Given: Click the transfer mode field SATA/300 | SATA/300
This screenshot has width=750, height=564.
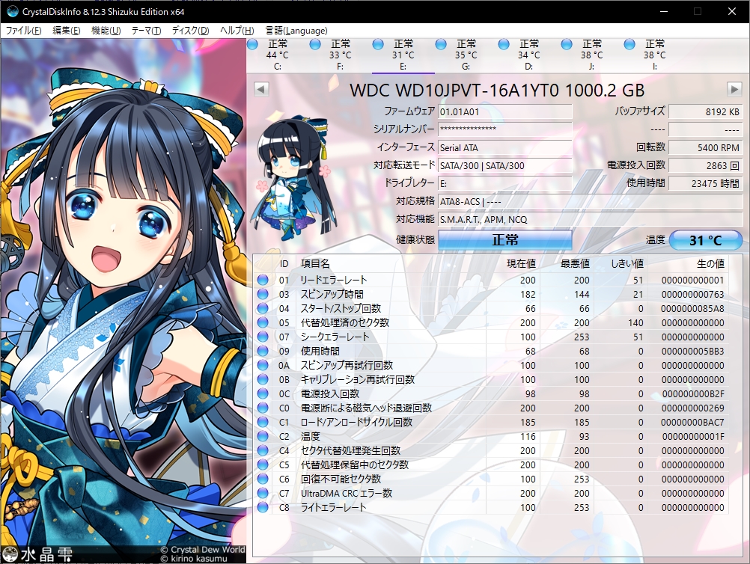Looking at the screenshot, I should tap(505, 165).
